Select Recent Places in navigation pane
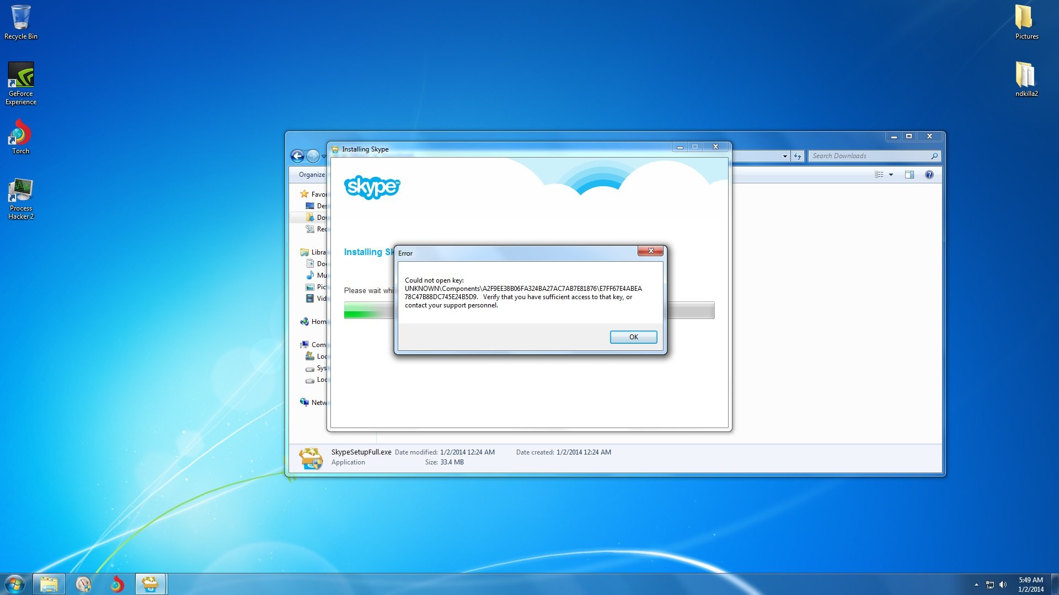This screenshot has width=1059, height=595. click(x=317, y=229)
